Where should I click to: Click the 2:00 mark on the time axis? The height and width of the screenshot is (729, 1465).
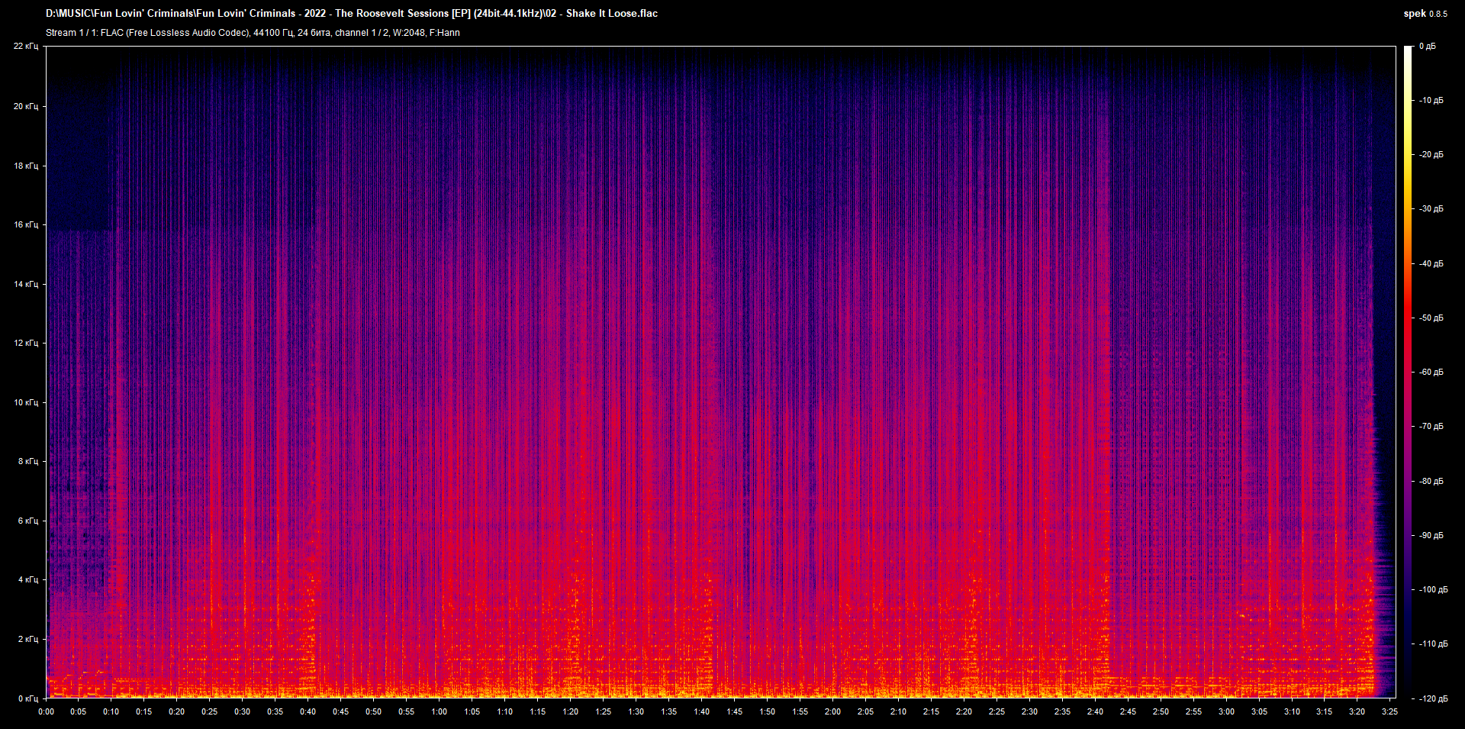832,711
